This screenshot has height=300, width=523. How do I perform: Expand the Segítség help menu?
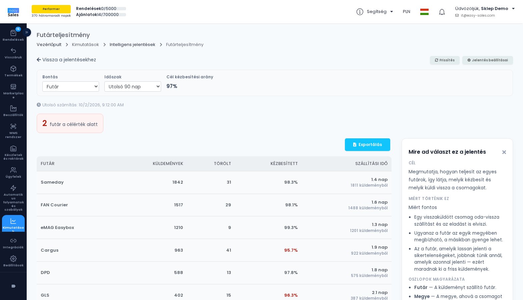coord(375,12)
